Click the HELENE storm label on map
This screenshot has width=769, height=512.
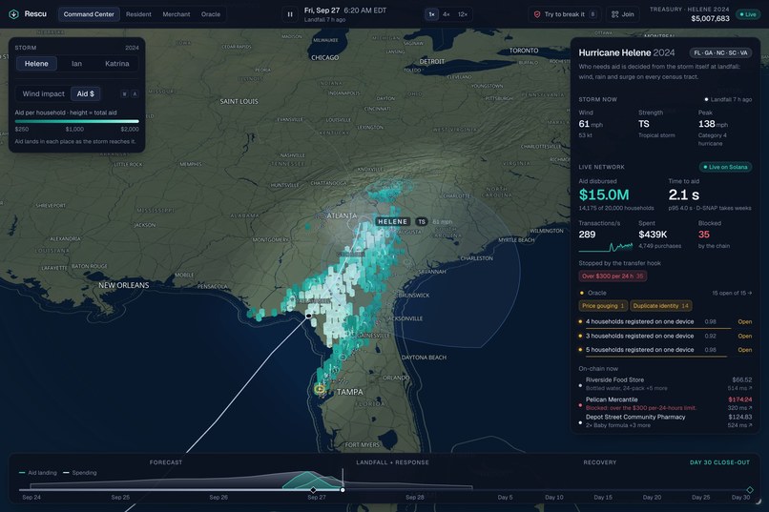(x=392, y=221)
